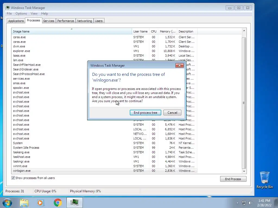
Task: Click Processes: 31 in the status bar
Action: pyautogui.click(x=15, y=191)
